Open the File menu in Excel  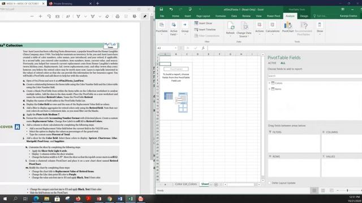[162, 16]
